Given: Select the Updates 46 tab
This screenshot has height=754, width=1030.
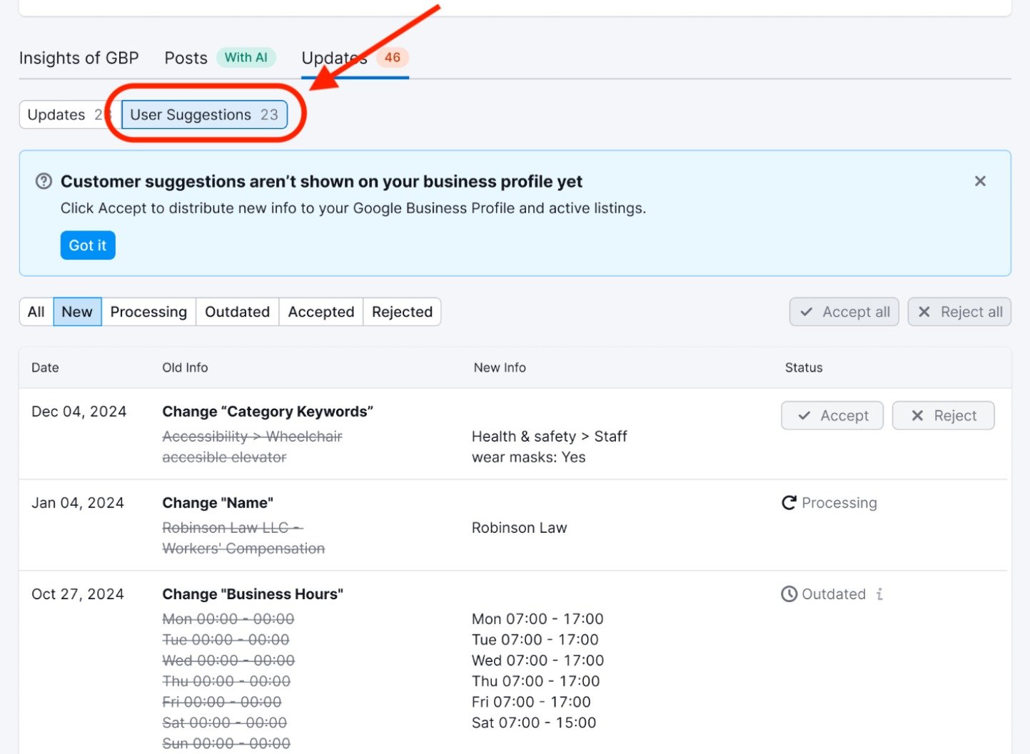Looking at the screenshot, I should coord(333,58).
